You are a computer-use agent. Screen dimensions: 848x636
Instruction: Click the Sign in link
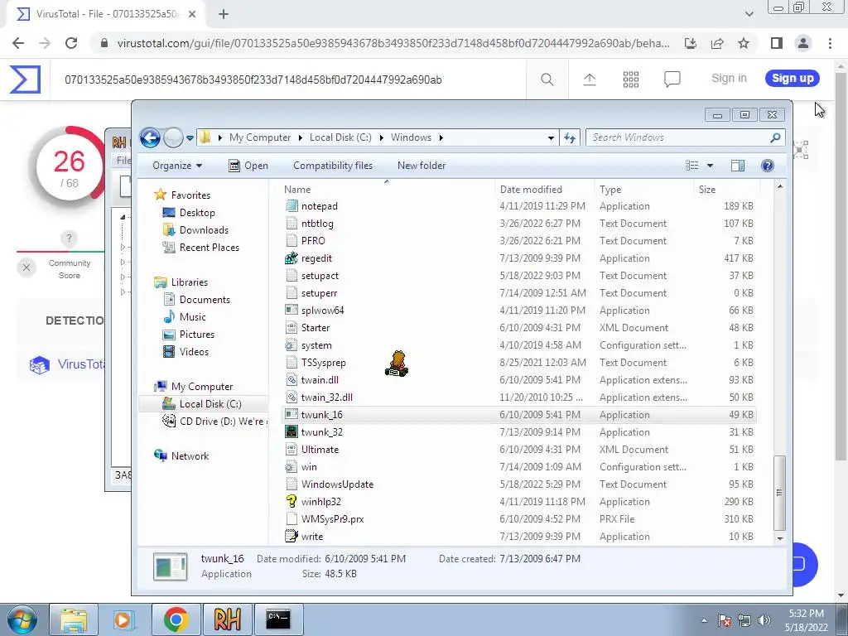[x=729, y=78]
